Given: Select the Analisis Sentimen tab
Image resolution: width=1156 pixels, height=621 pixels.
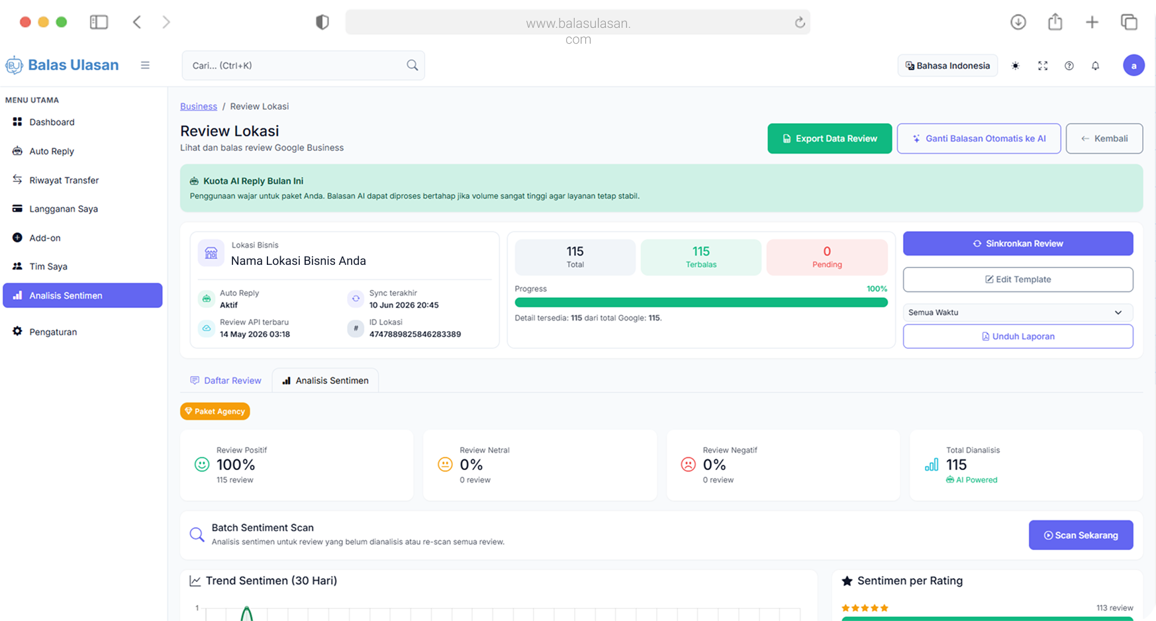Looking at the screenshot, I should coord(325,381).
